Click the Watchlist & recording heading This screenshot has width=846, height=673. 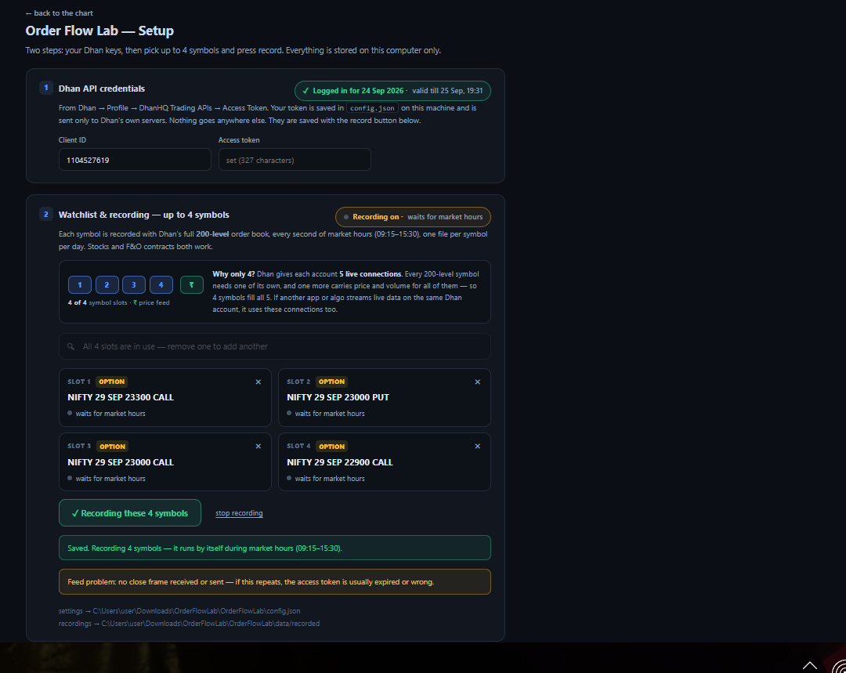143,215
